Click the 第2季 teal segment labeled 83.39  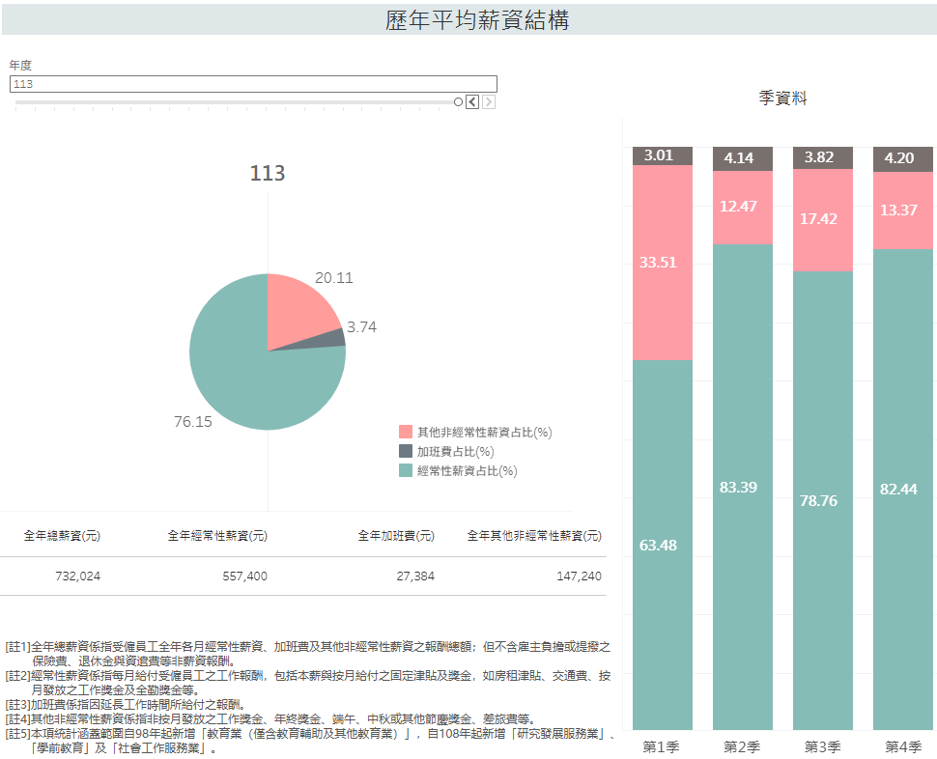click(x=743, y=487)
